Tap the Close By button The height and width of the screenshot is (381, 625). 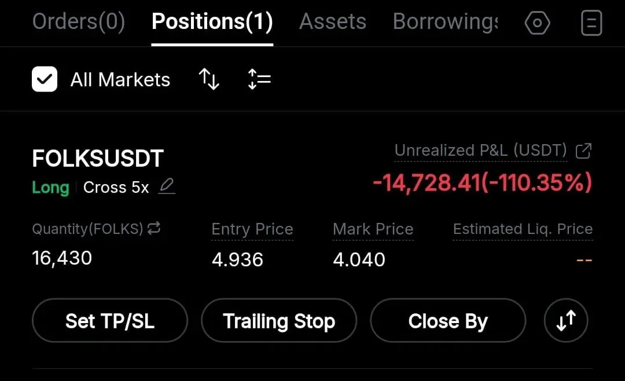pyautogui.click(x=448, y=321)
